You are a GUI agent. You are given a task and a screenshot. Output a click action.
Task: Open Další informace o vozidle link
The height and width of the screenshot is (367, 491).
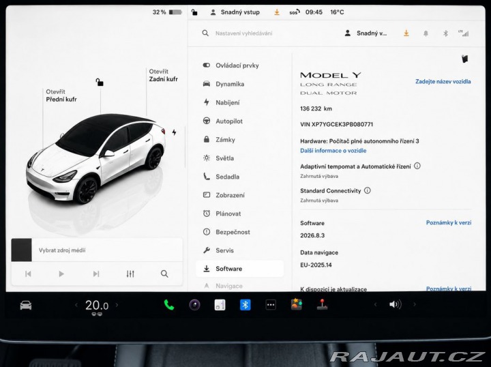click(x=333, y=151)
